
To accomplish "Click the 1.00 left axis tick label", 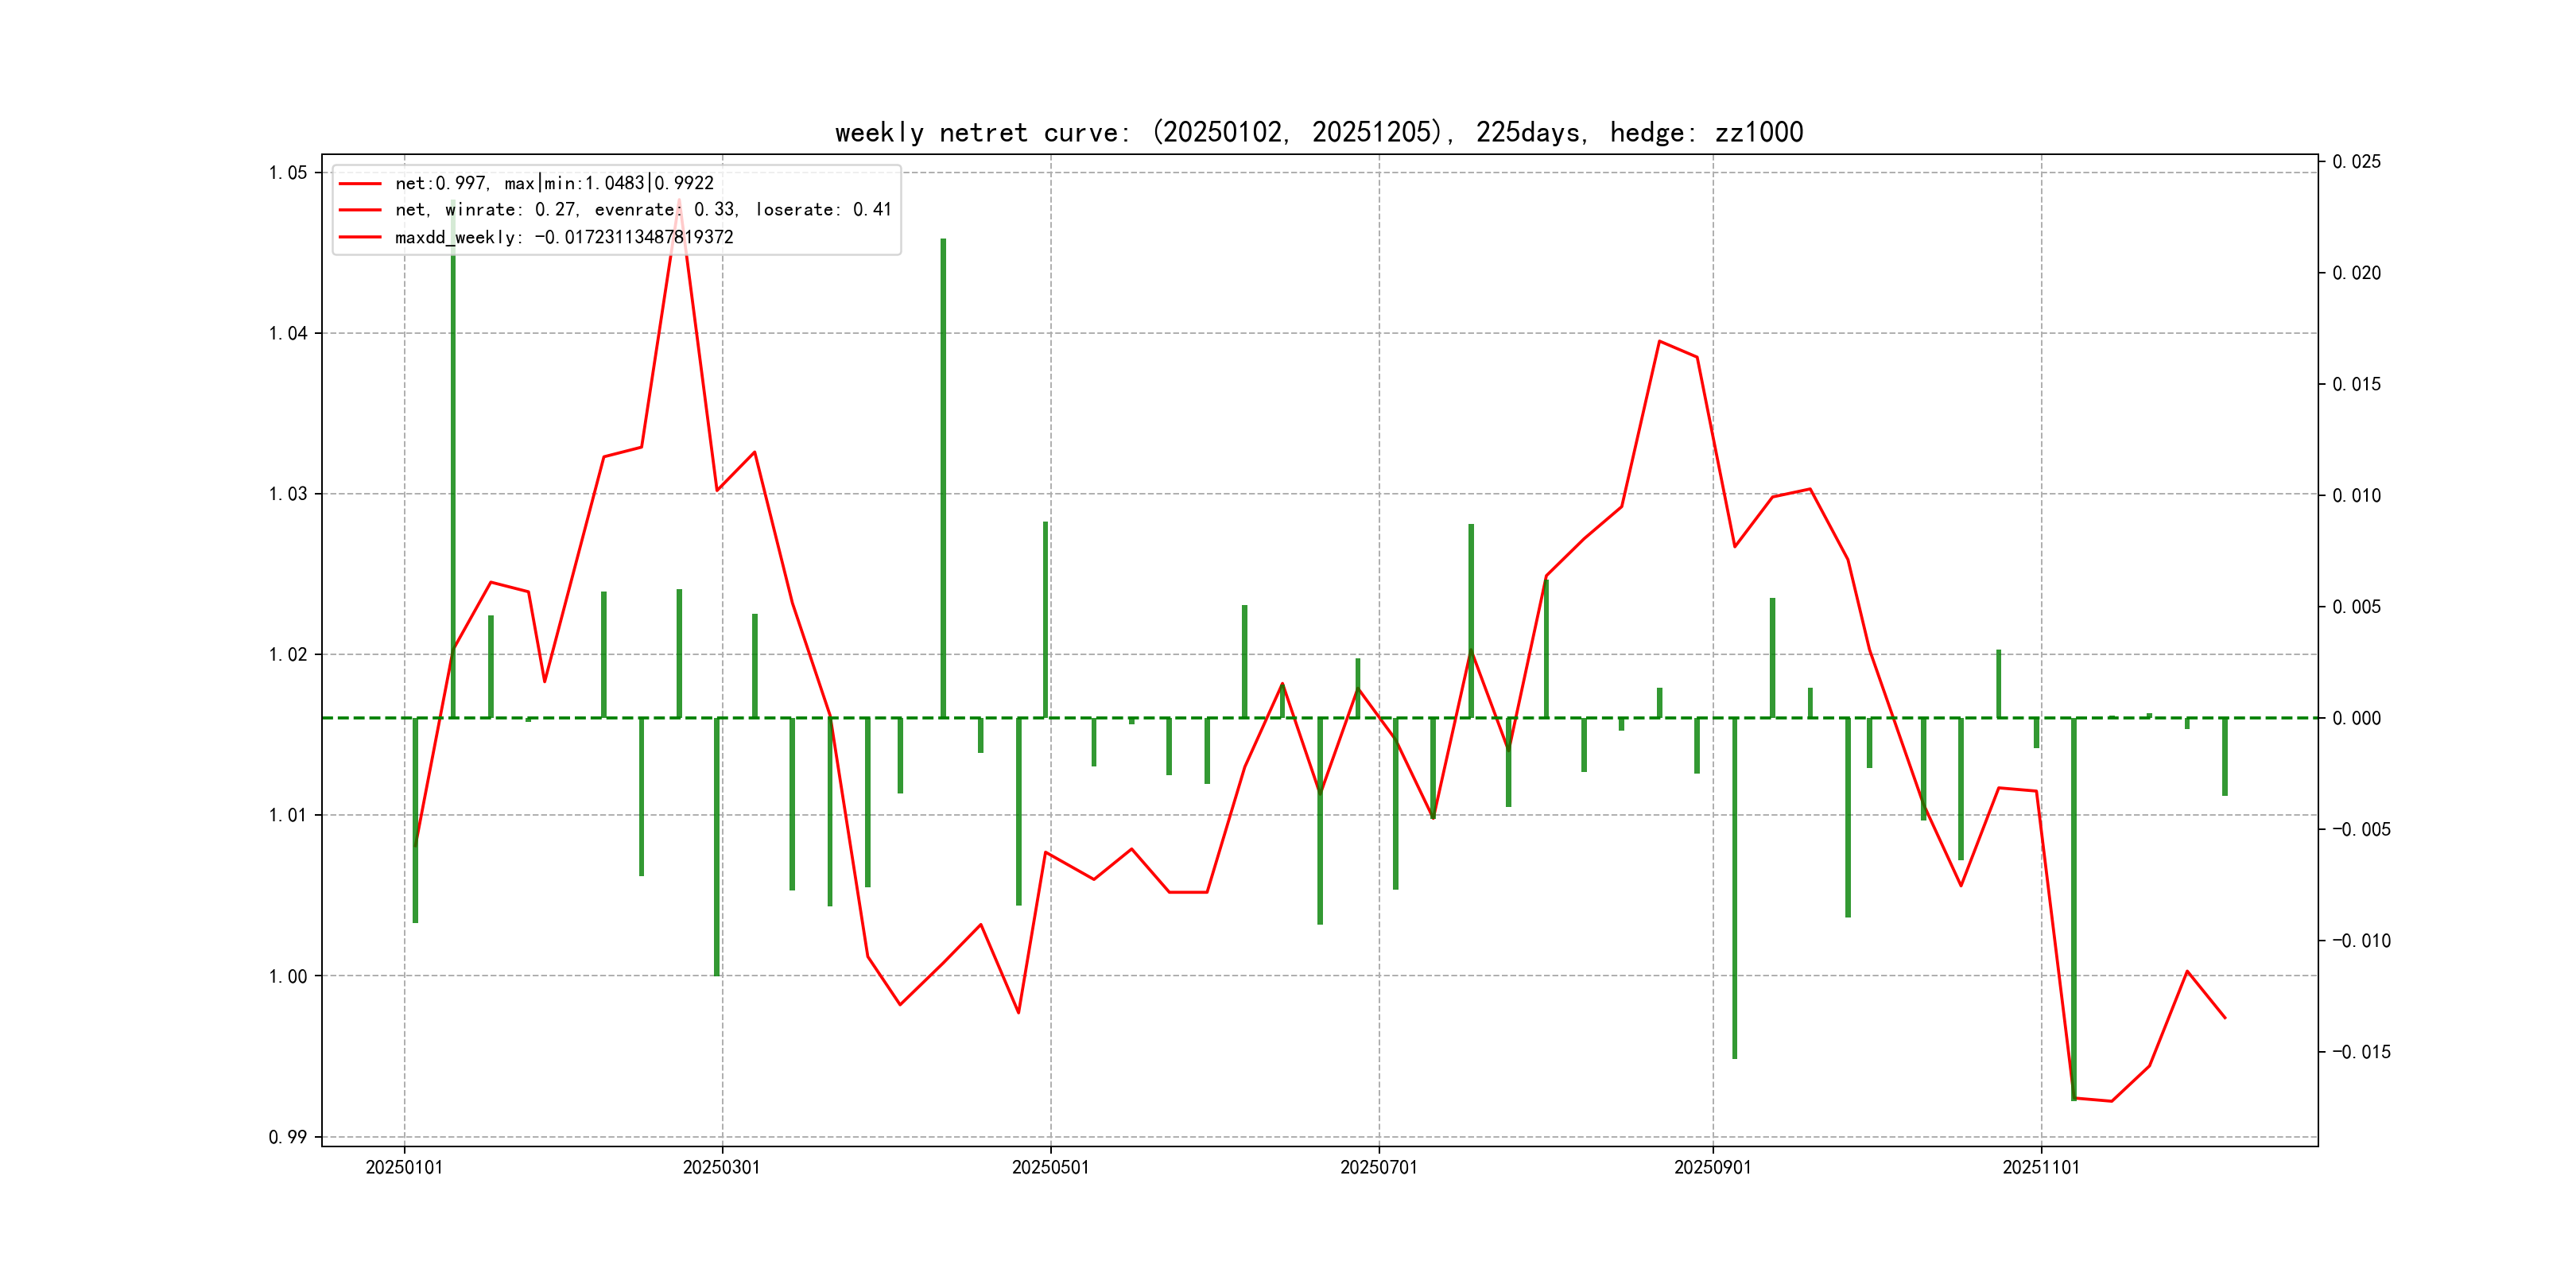I will [288, 976].
